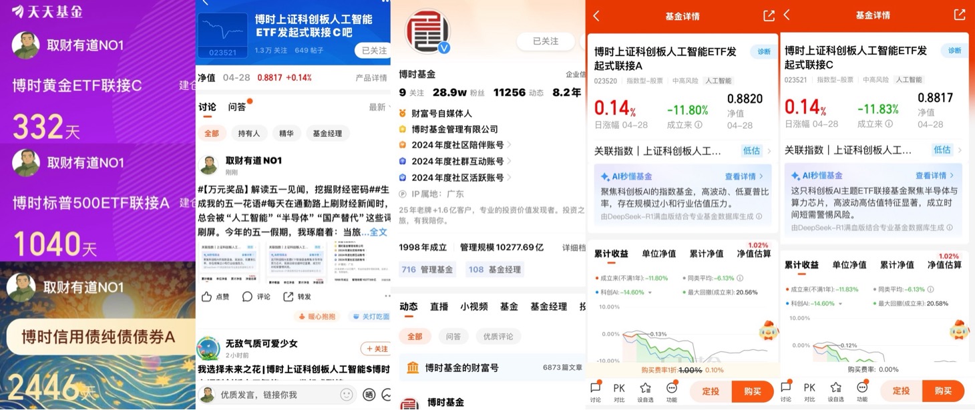
Task: Open 评论 on the 取财有道NO1 post
Action: click(256, 296)
